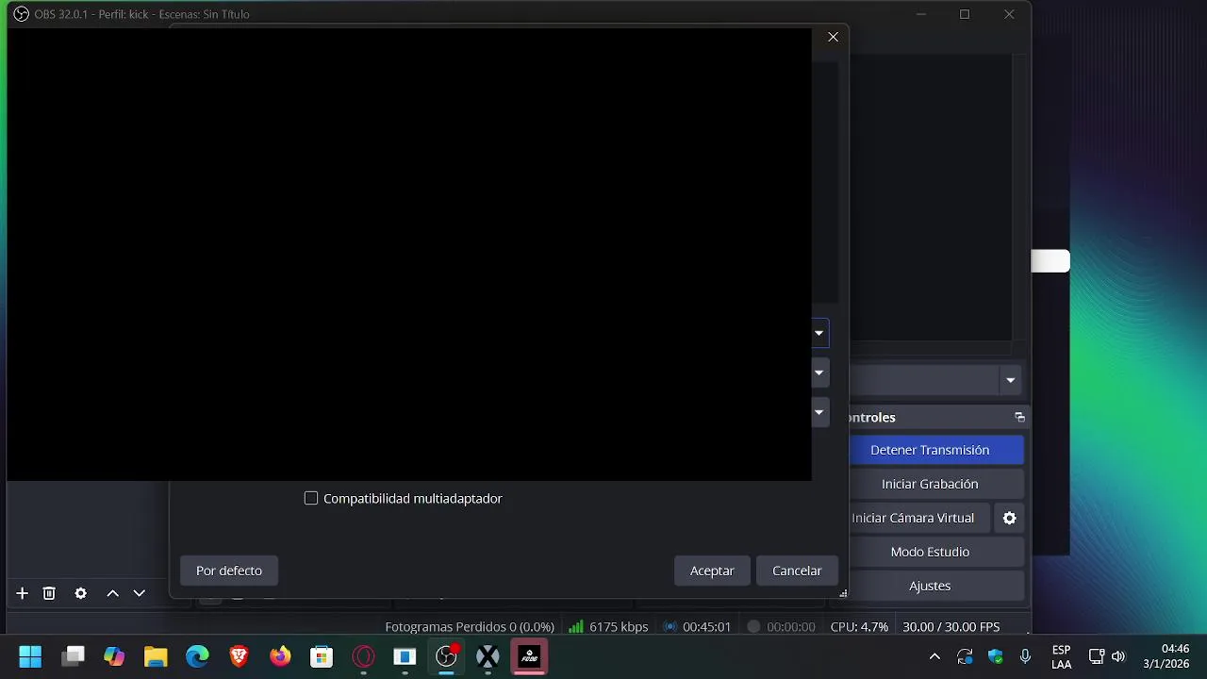
Task: Open properties with the gear icon beside the trash icon
Action: [81, 593]
